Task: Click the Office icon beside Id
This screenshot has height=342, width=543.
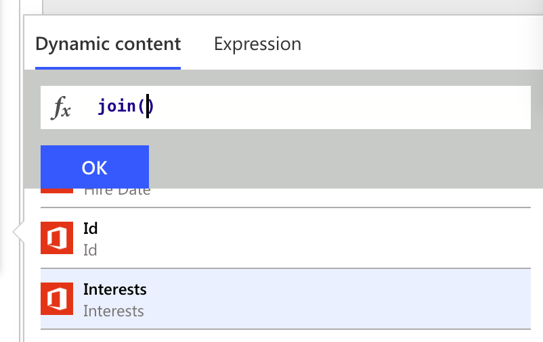Action: [57, 238]
